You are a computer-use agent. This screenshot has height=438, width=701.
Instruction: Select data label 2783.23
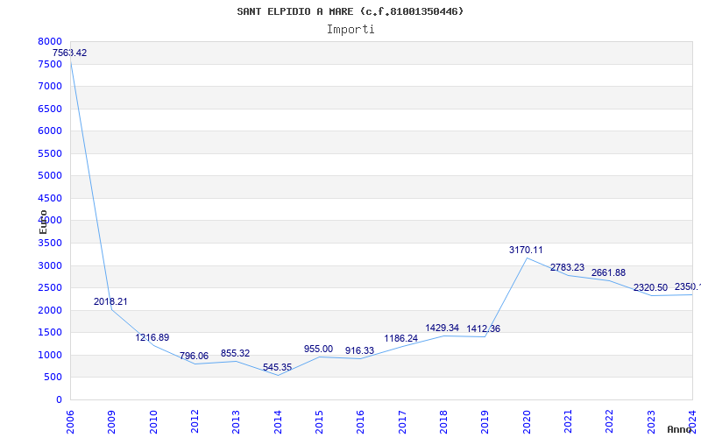pos(567,268)
